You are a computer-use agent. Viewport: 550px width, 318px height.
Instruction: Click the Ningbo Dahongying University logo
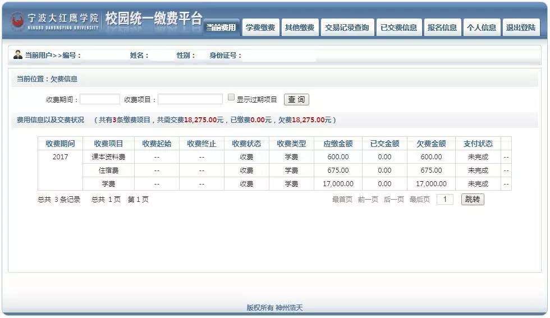pos(55,21)
